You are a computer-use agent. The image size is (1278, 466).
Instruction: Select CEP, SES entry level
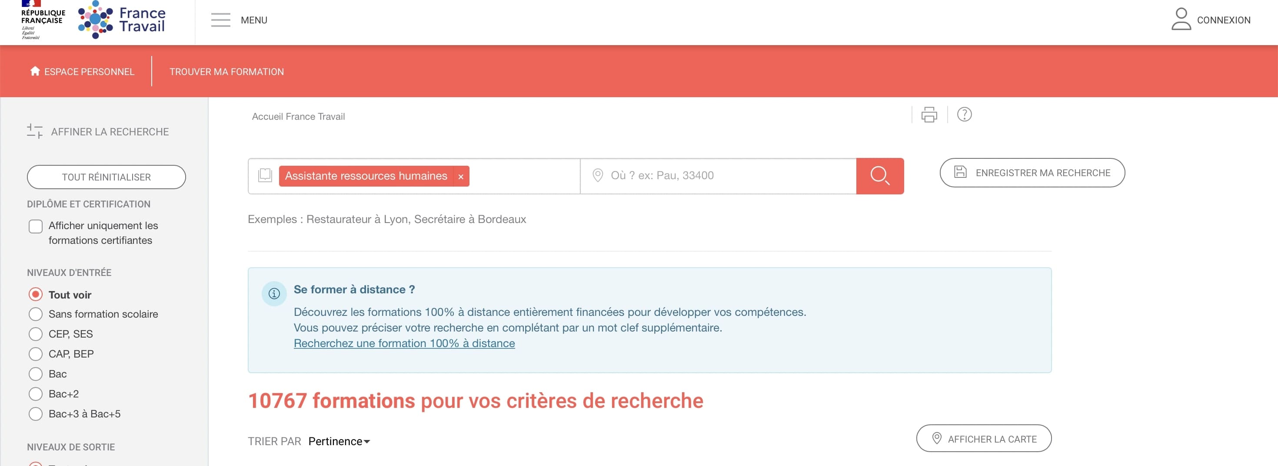[36, 334]
